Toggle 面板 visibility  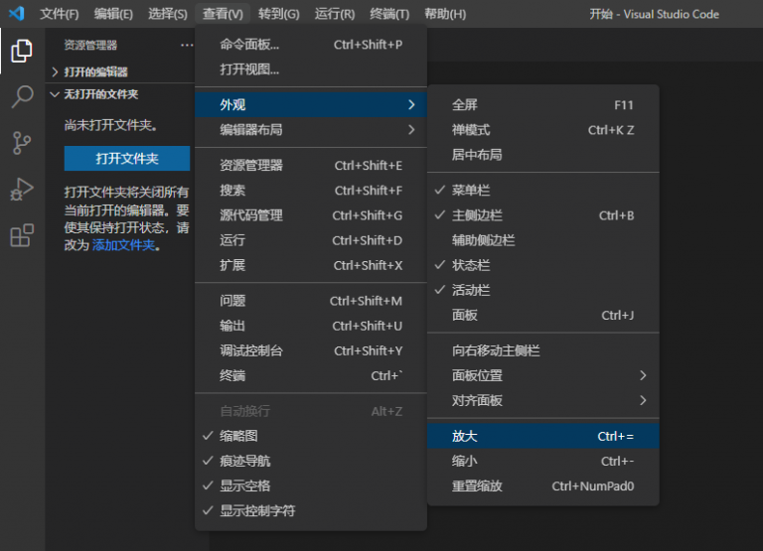pyautogui.click(x=543, y=315)
